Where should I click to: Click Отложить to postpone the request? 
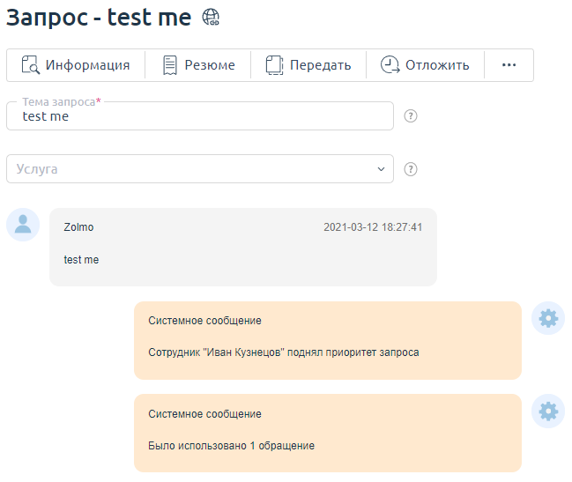point(425,65)
